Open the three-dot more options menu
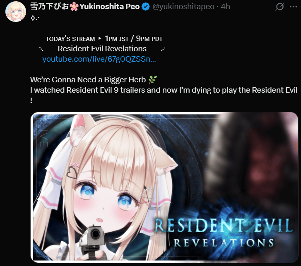 pos(293,7)
